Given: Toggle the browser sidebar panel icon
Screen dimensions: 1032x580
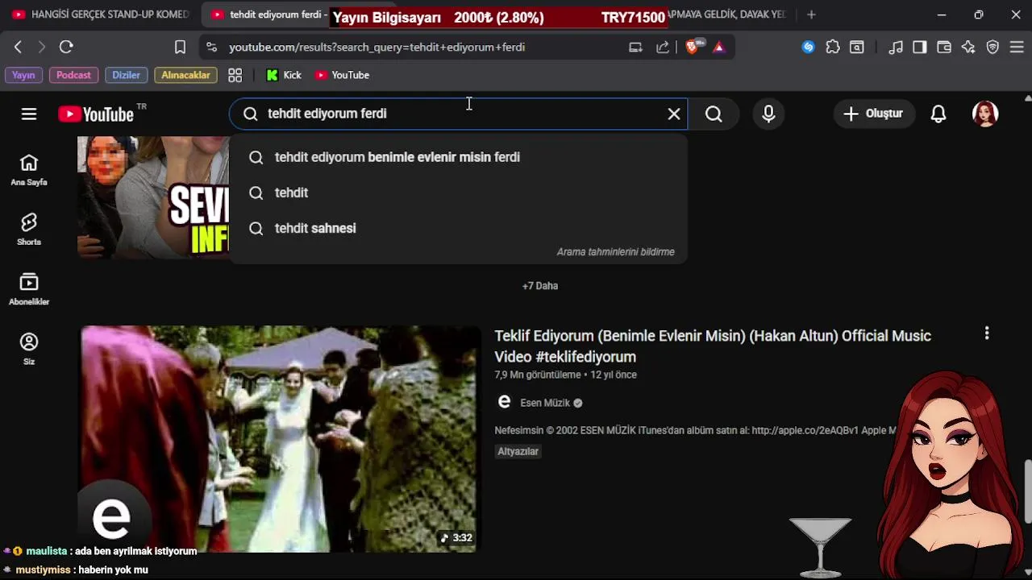Looking at the screenshot, I should tap(920, 47).
